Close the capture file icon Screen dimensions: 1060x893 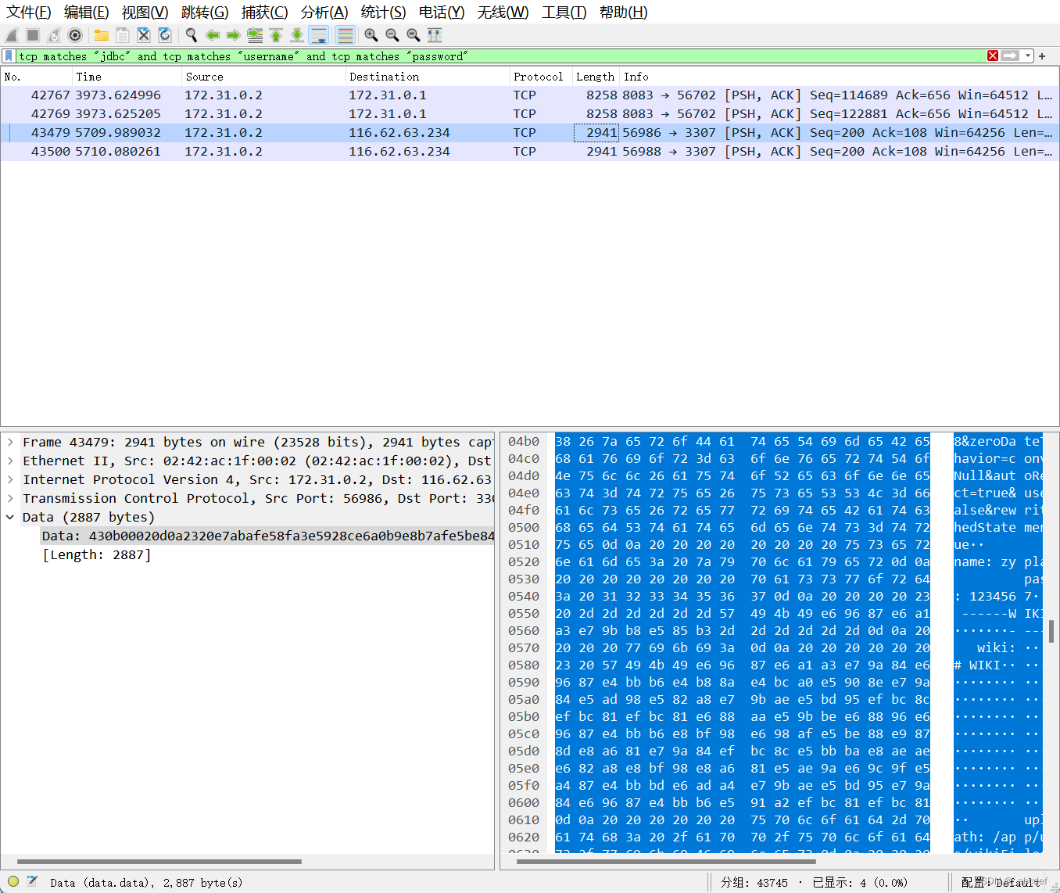point(144,35)
